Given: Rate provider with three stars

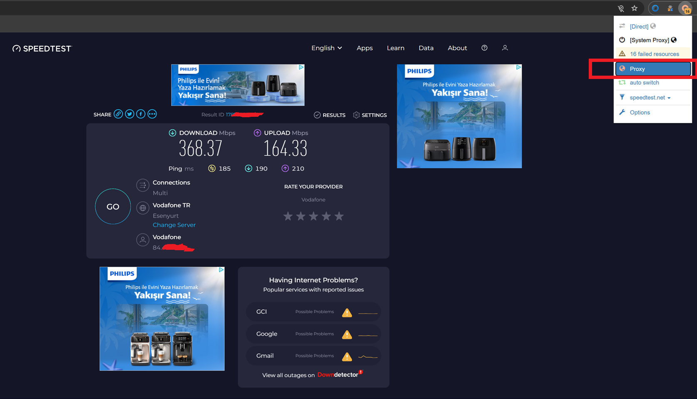Looking at the screenshot, I should [314, 216].
